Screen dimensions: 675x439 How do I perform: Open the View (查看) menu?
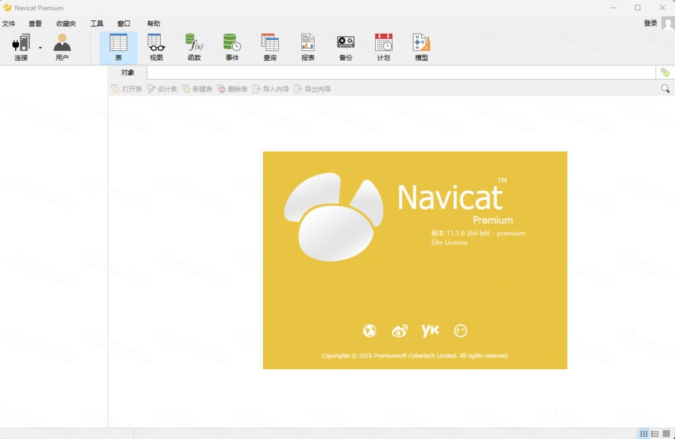(x=35, y=23)
